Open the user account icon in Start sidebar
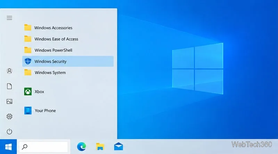This screenshot has height=154, width=278. pos(9,71)
